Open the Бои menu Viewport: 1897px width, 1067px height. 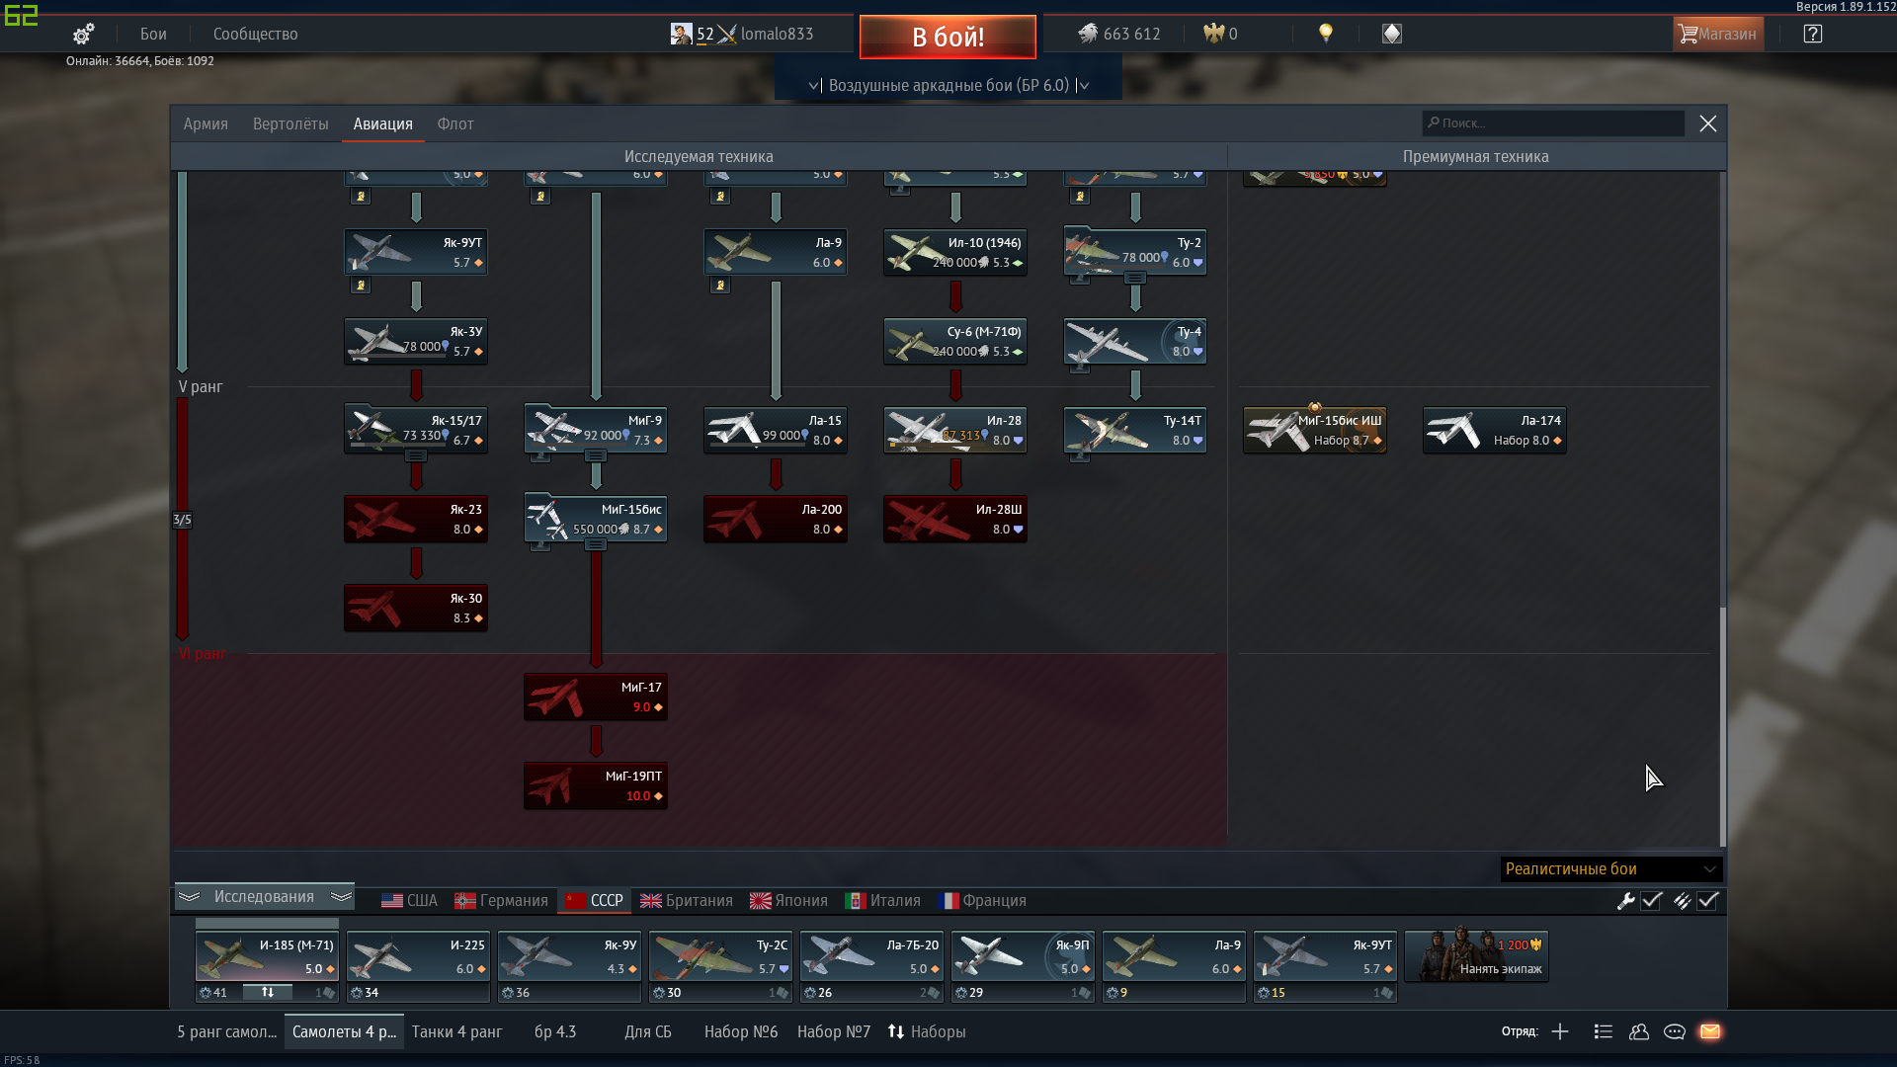[153, 34]
